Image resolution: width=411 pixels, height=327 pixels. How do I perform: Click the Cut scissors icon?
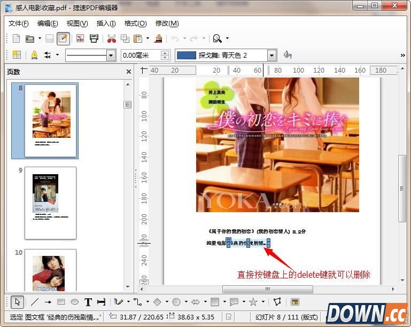coord(111,38)
